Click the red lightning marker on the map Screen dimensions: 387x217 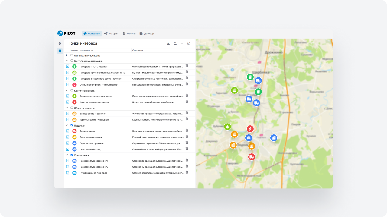pos(250,129)
